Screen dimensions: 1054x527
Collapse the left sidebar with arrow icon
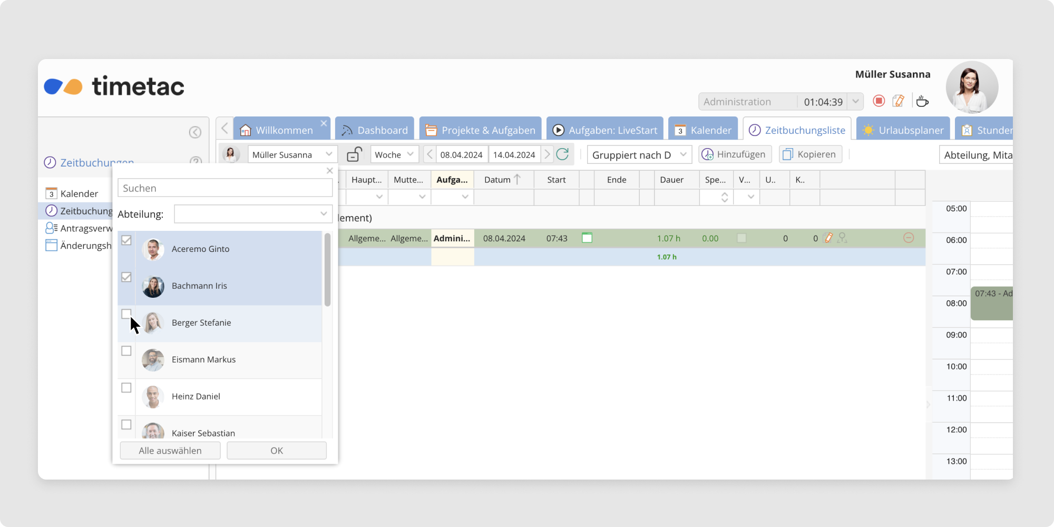pyautogui.click(x=195, y=132)
